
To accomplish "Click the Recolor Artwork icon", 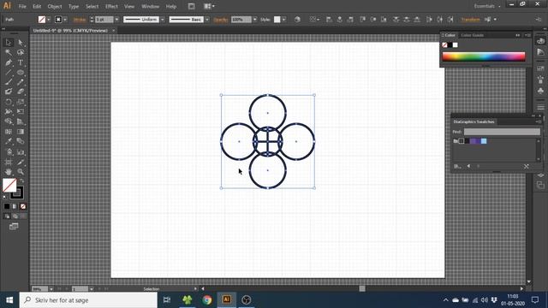I will 297,20.
